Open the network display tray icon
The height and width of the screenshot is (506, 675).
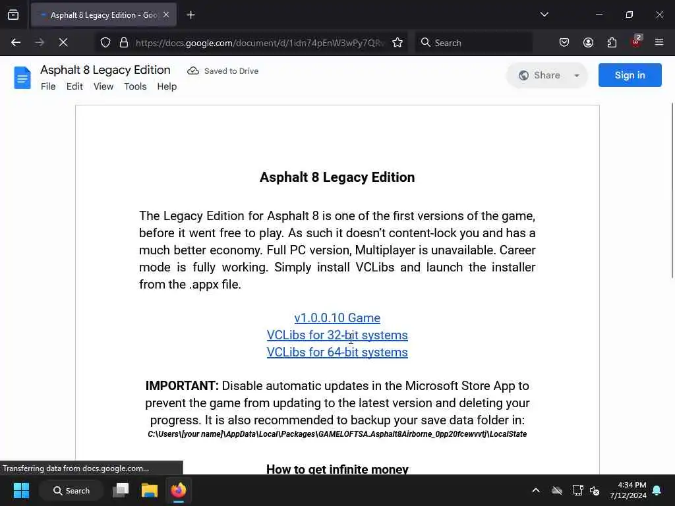click(577, 490)
